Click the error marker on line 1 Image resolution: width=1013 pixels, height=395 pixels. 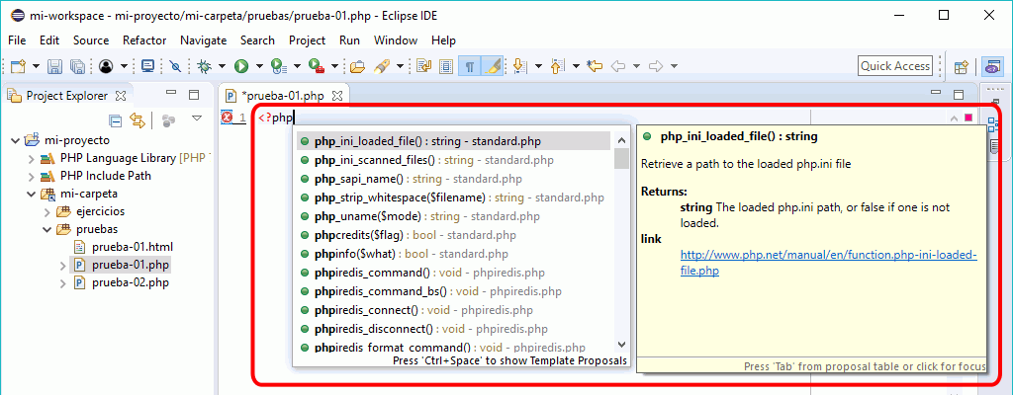click(227, 118)
